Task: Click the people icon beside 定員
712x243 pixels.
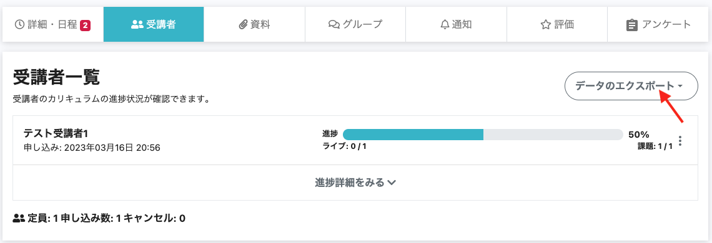Action: tap(19, 218)
